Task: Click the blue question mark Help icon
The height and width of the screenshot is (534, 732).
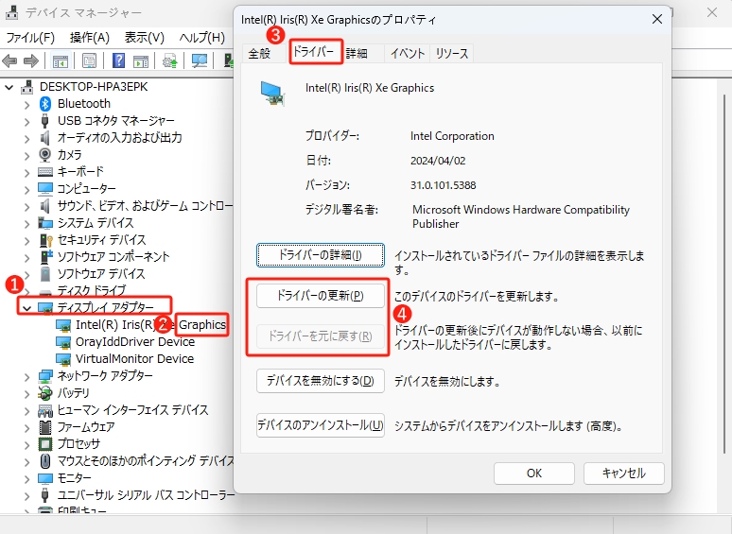Action: [x=118, y=60]
